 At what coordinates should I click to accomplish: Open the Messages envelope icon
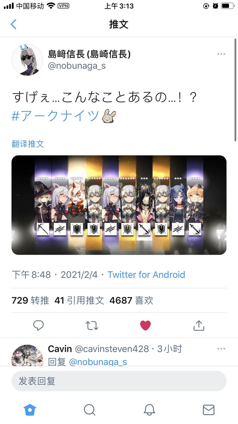click(x=209, y=410)
